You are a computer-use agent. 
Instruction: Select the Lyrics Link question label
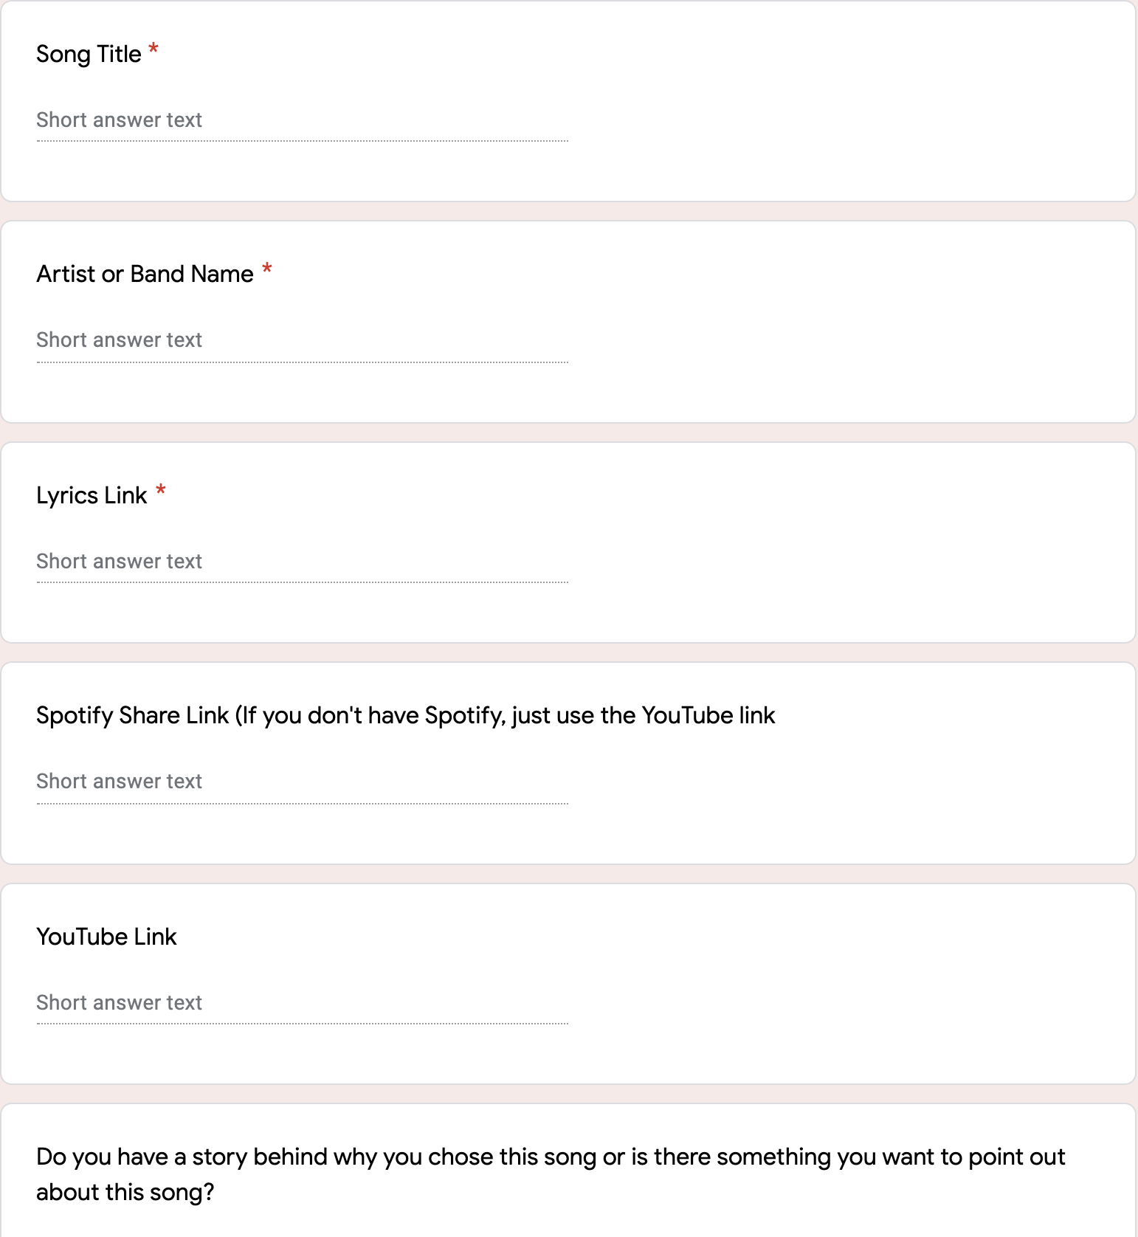(92, 496)
